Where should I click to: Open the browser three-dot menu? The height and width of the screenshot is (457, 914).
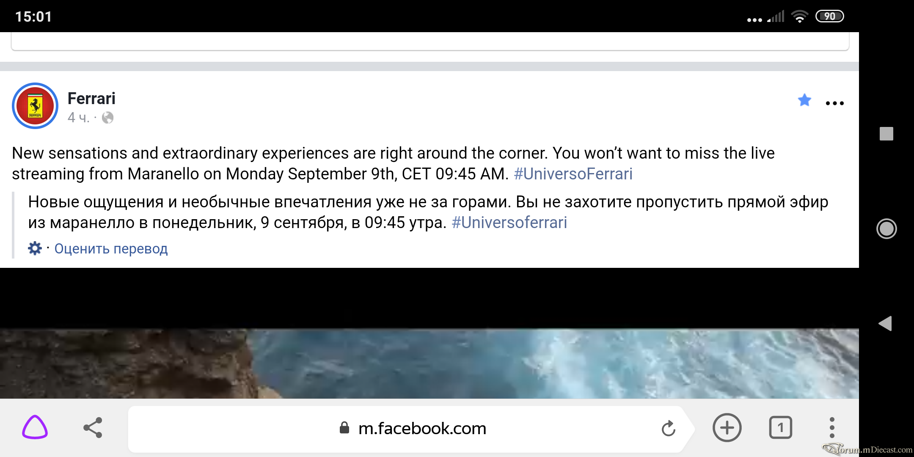click(832, 428)
